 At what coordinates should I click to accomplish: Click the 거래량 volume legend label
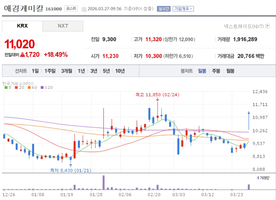click(263, 178)
